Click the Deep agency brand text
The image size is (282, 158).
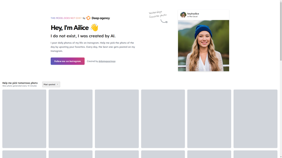[x=101, y=18]
